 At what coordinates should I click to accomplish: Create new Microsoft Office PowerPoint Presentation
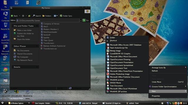coord(127,71)
